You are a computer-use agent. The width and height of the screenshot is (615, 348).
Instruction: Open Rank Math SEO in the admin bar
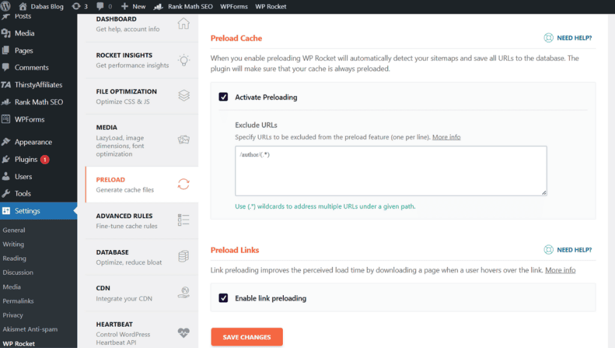pos(183,6)
